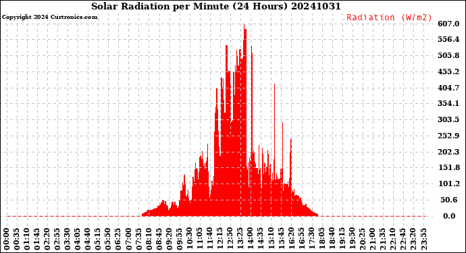Click the x-axis time label 07:00

[129, 240]
